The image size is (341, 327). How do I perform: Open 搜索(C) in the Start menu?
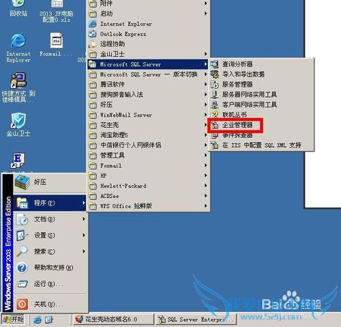coord(50,251)
